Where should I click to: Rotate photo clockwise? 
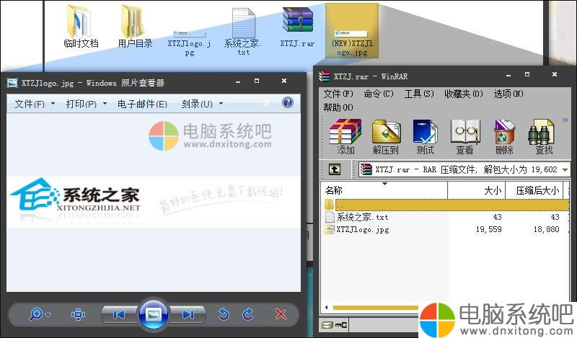pyautogui.click(x=248, y=314)
